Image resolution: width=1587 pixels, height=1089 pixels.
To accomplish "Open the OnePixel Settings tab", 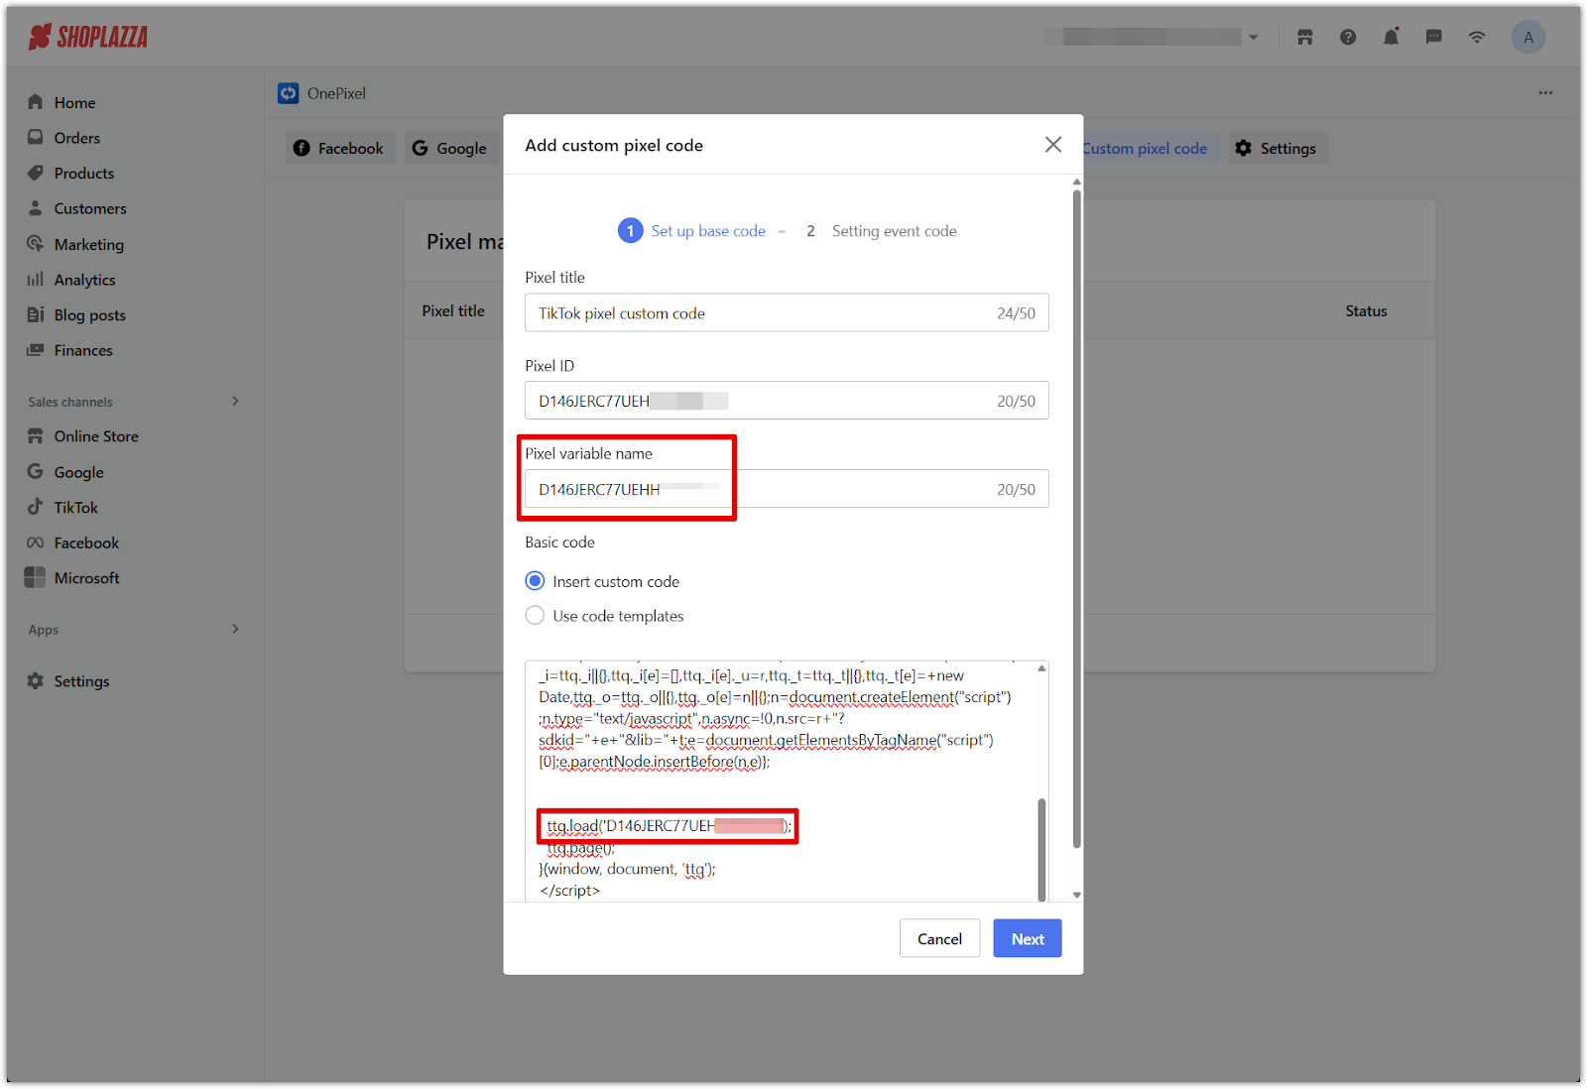I will pos(1277,148).
